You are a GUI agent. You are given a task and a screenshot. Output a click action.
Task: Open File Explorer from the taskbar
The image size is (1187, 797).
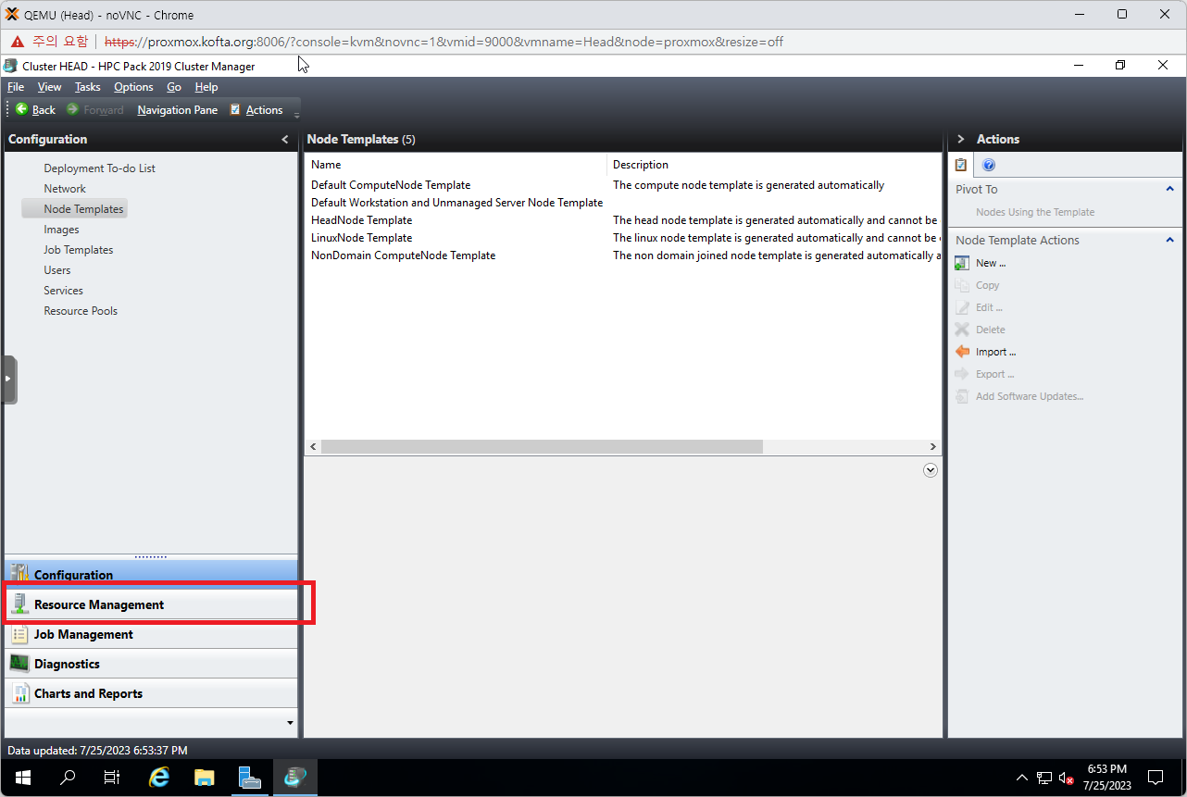(204, 778)
